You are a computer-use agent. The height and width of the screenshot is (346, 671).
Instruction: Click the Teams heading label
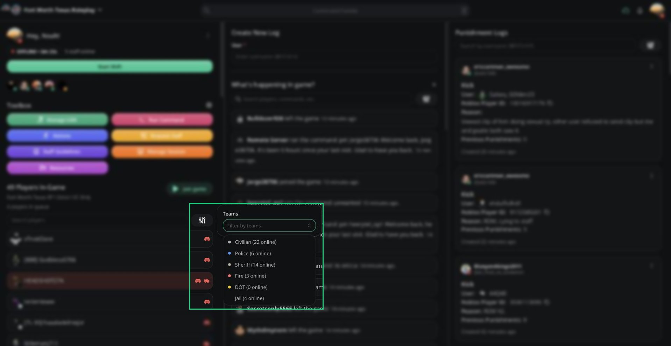230,214
